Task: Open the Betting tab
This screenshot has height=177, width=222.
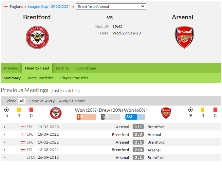Action: click(62, 68)
